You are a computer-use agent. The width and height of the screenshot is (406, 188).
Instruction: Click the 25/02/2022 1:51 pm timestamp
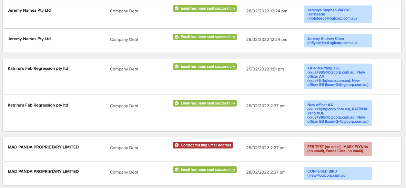[x=265, y=69]
